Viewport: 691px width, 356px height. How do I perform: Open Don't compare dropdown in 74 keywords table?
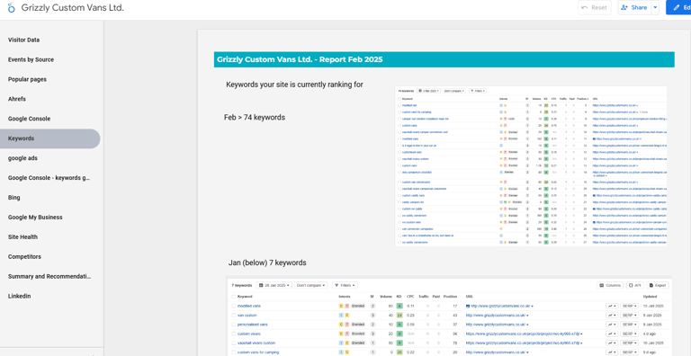[454, 91]
